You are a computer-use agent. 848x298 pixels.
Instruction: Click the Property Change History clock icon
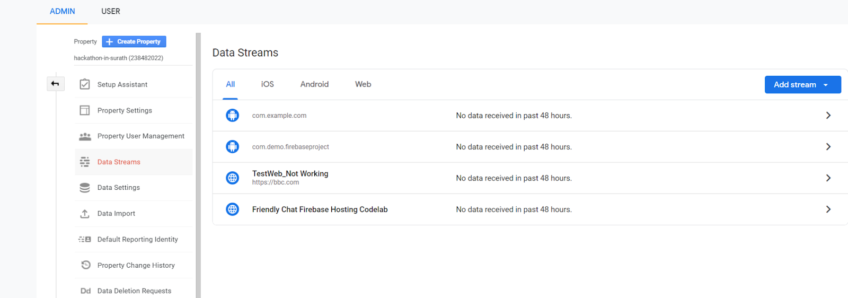(x=85, y=265)
